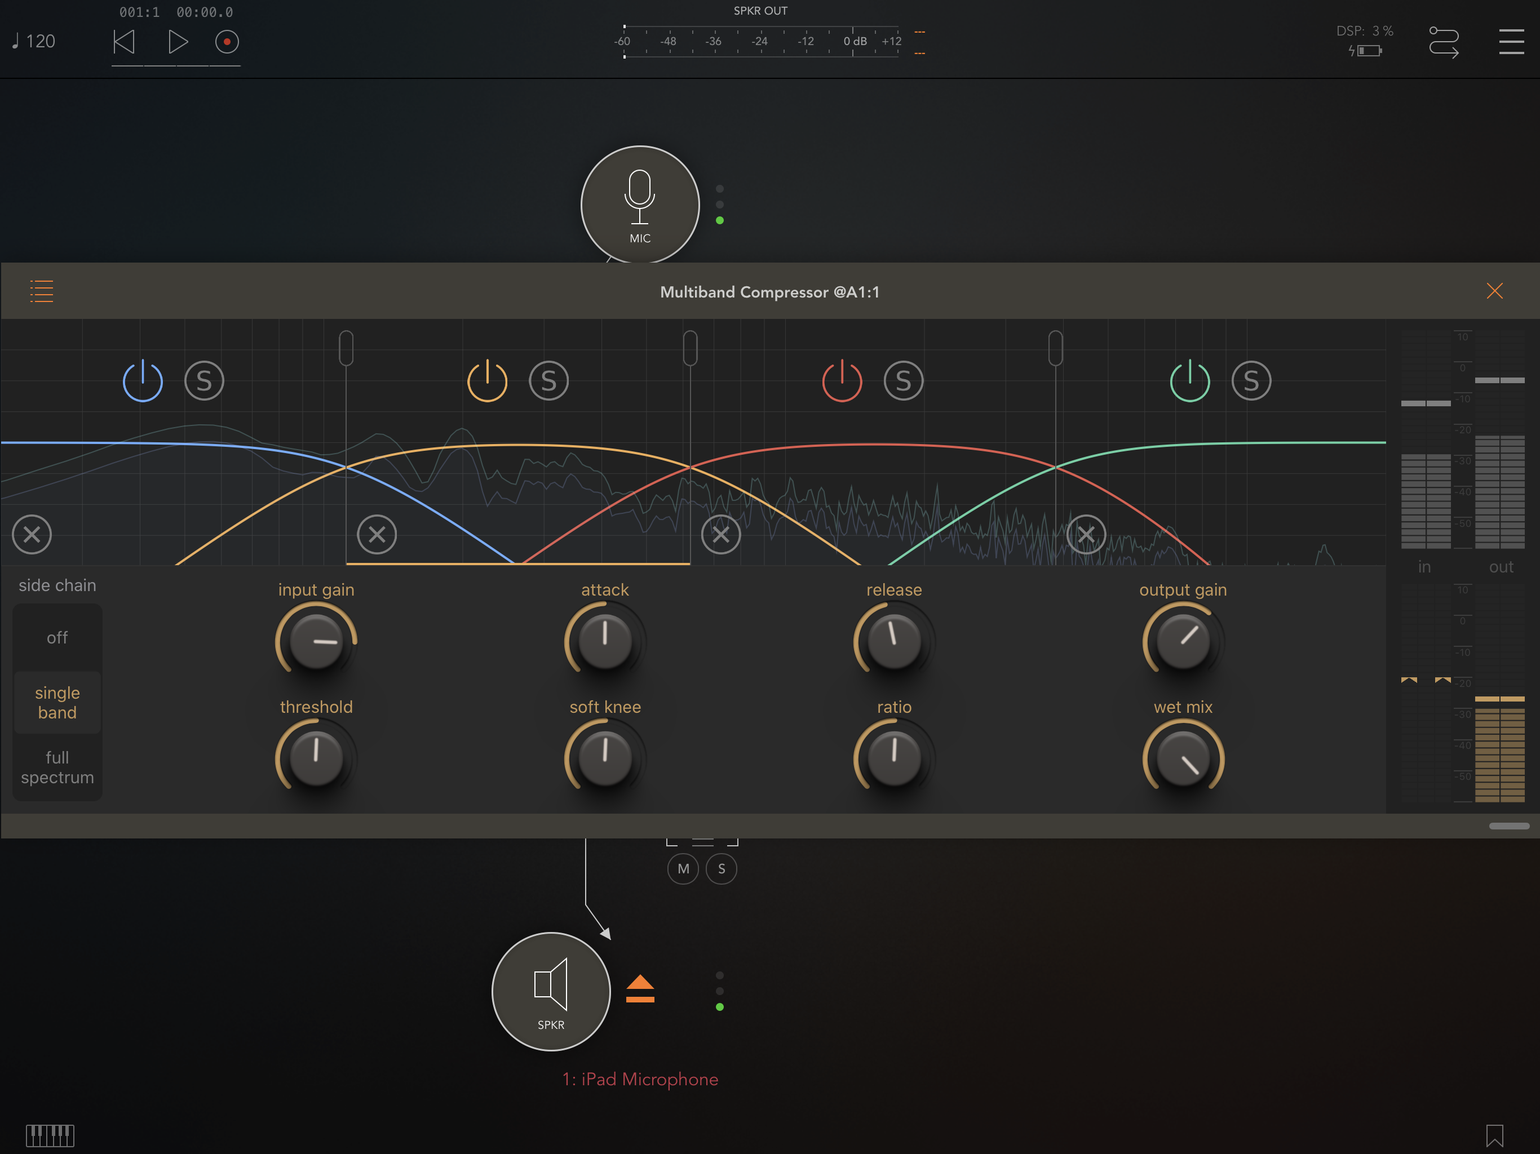This screenshot has height=1154, width=1540.
Task: Expand the plugin window resize handle
Action: 1508,825
